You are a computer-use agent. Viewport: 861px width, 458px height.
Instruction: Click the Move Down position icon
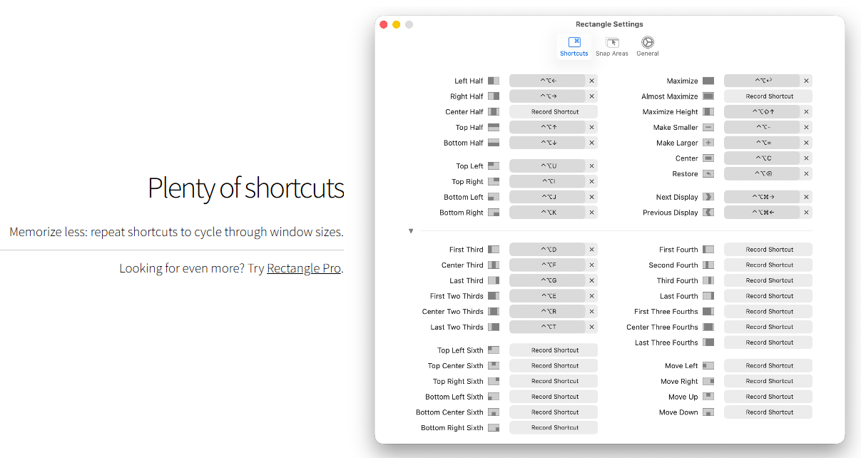click(x=708, y=412)
